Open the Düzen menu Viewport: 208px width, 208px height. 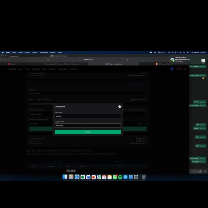point(20,52)
